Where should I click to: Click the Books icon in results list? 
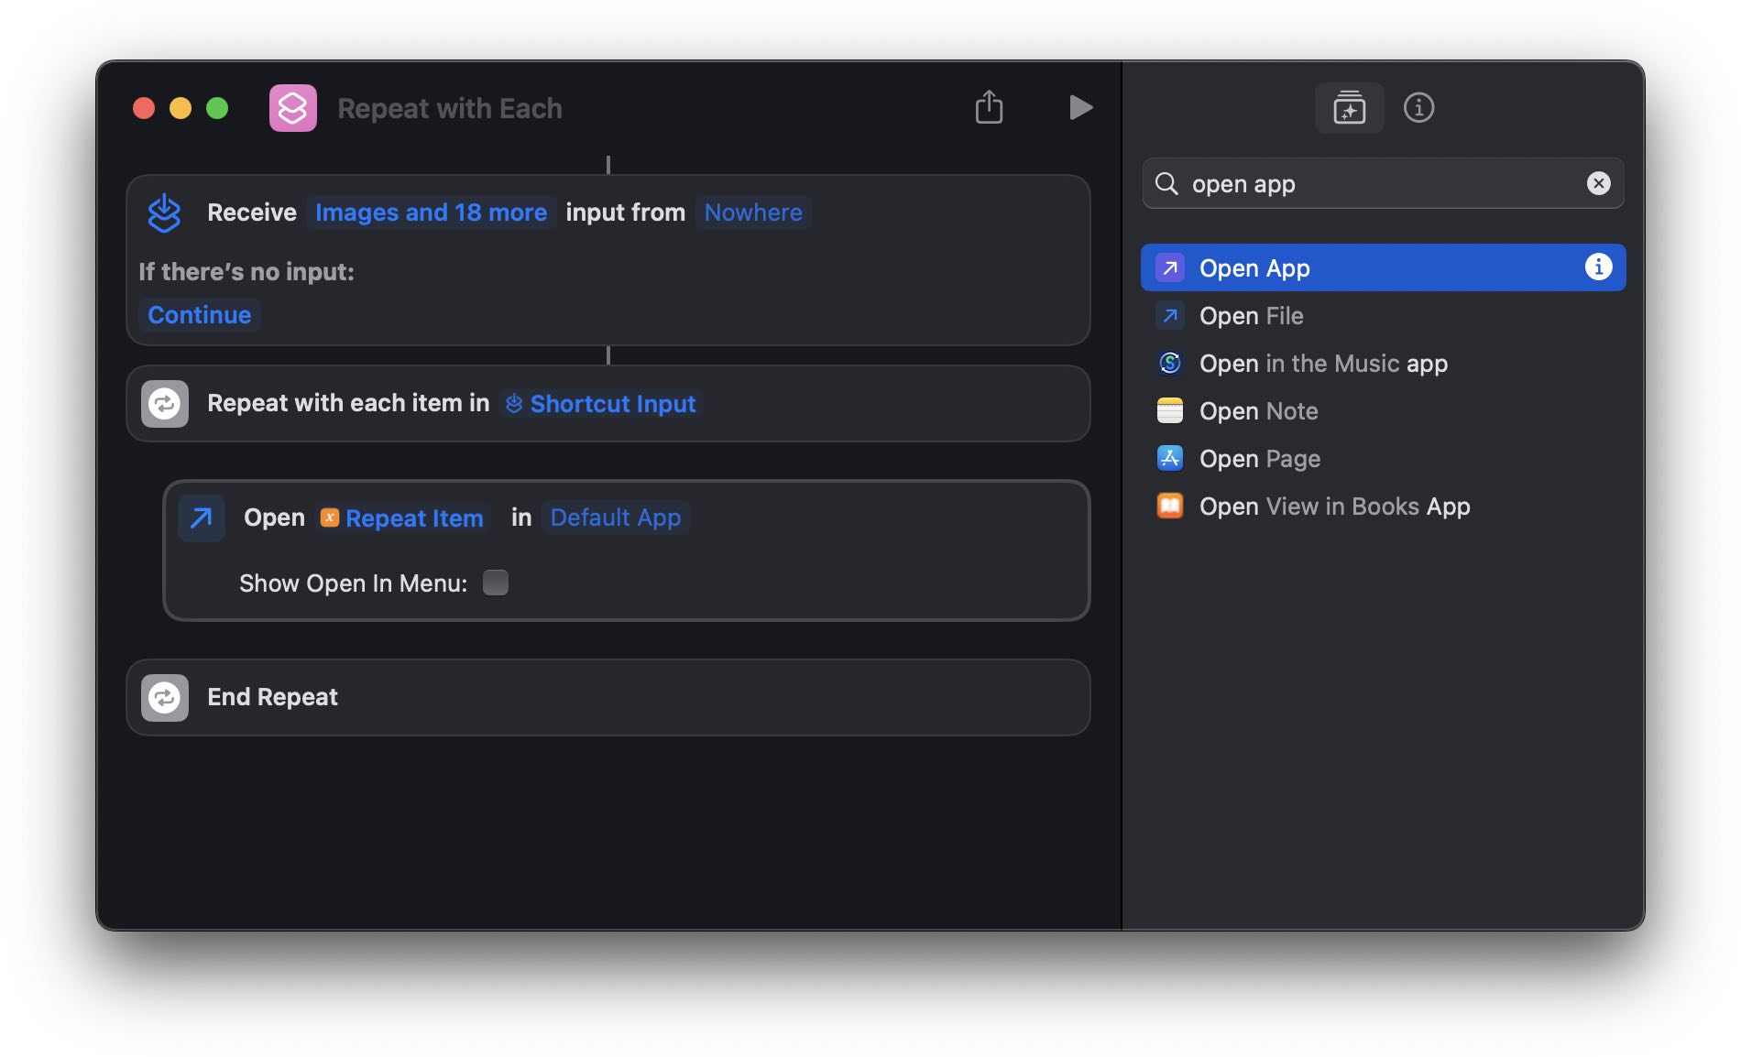click(x=1169, y=506)
